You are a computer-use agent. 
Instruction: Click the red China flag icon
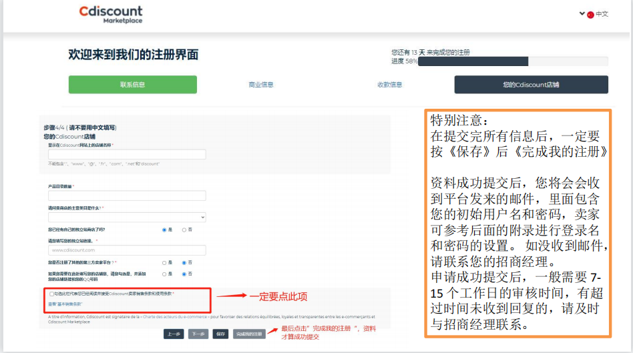click(590, 15)
